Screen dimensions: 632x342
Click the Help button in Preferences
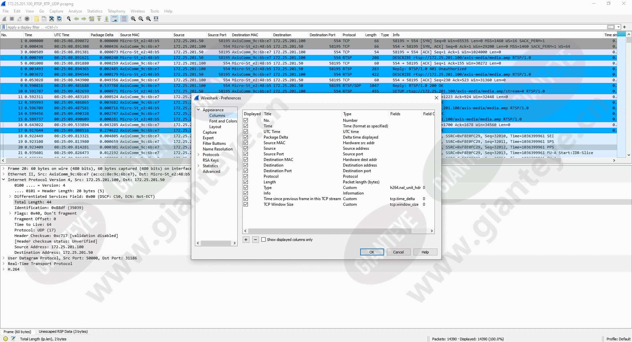pos(425,252)
